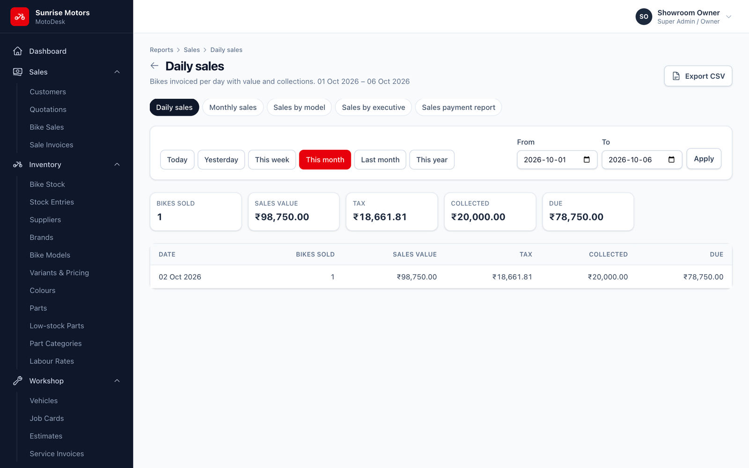Click the Sunrise Motors motorbike logo
Screen dimensions: 749x468
click(x=20, y=17)
